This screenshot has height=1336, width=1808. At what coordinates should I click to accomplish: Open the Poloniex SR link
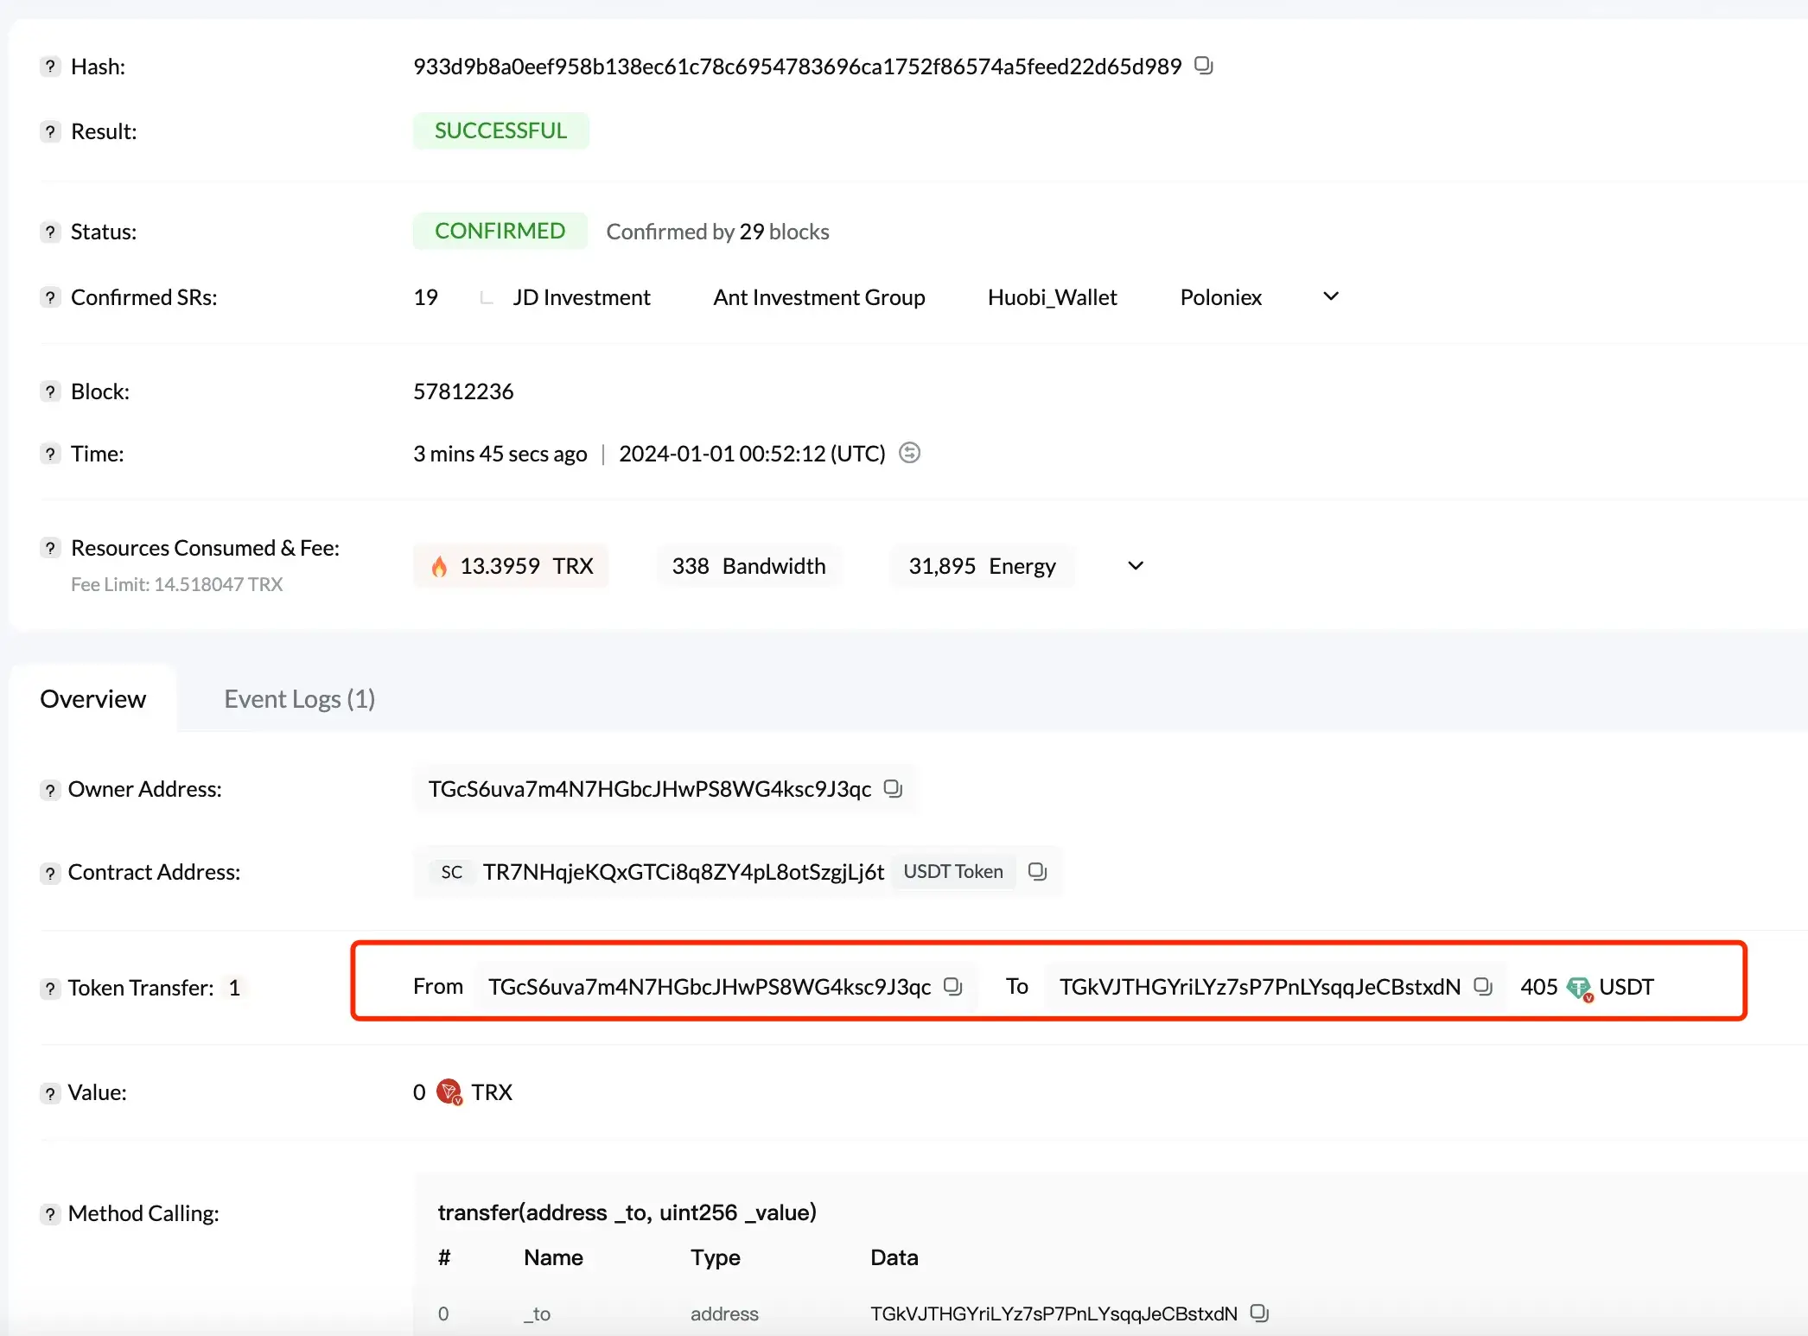1220,297
